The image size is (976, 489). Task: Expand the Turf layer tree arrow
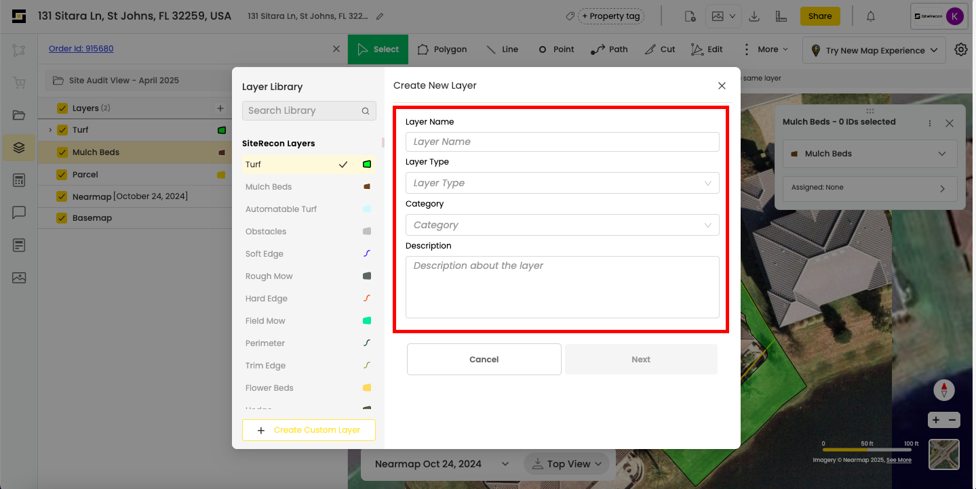(50, 130)
